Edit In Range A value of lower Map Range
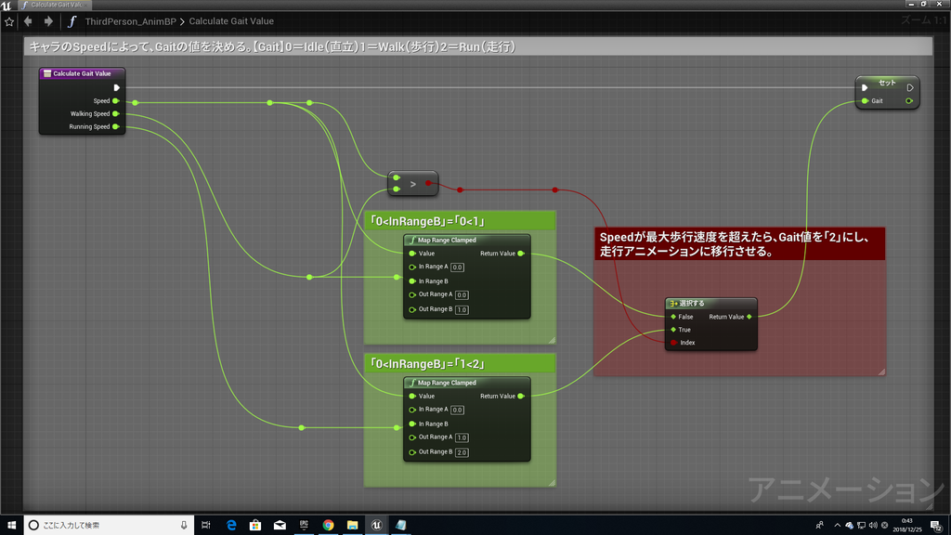951x535 pixels. pyautogui.click(x=457, y=410)
